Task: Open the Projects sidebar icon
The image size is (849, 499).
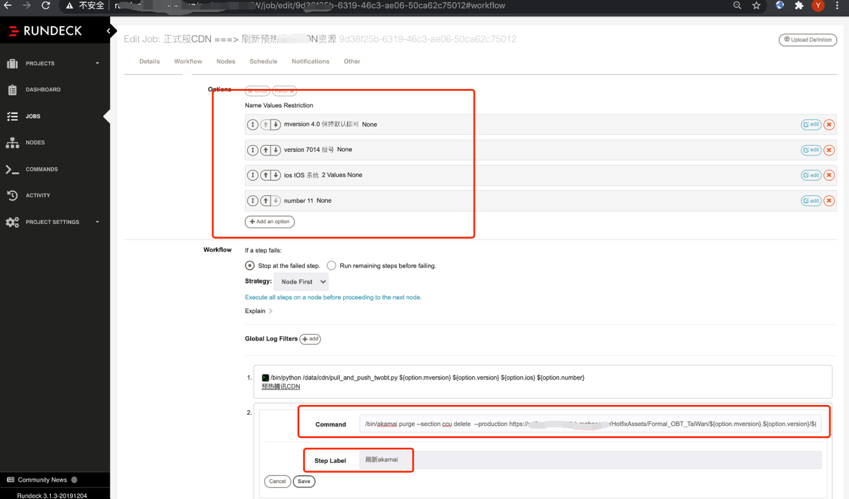Action: tap(12, 64)
